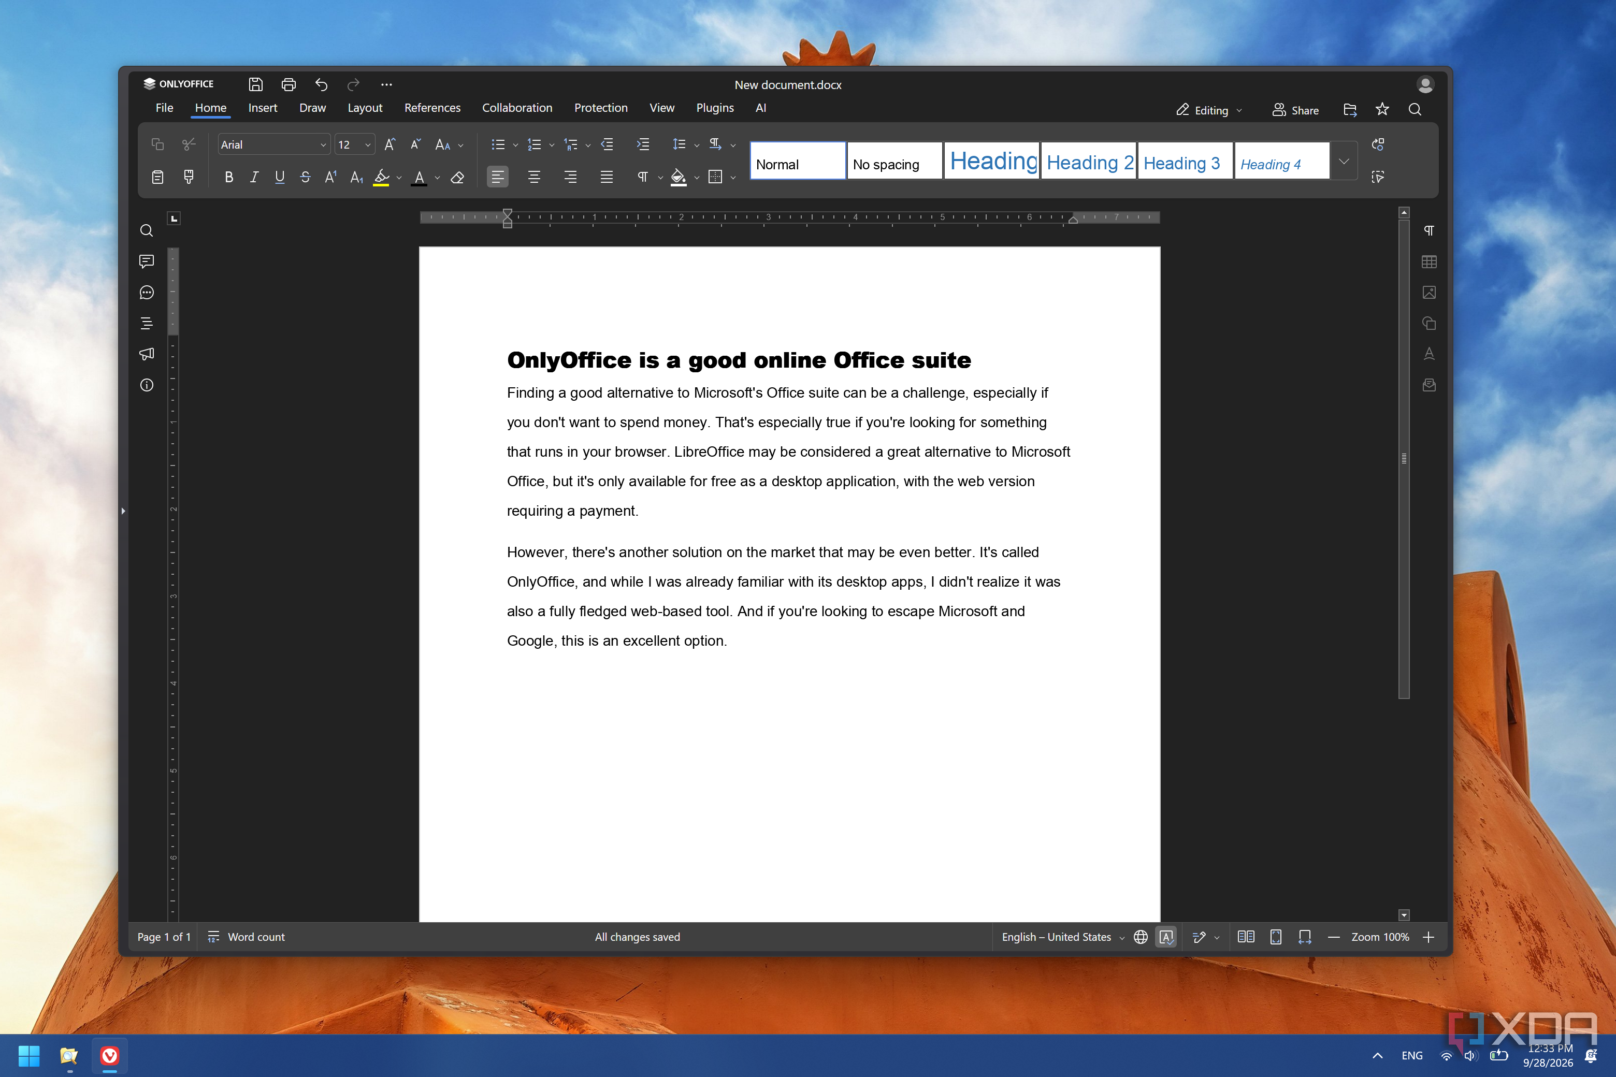Viewport: 1616px width, 1077px height.
Task: Switch to the Collaboration tab
Action: (517, 108)
